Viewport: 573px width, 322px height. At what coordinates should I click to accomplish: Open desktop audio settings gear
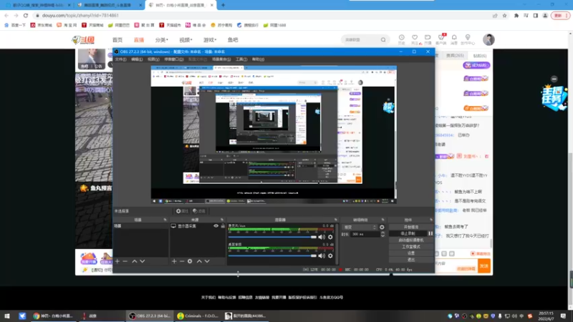coord(330,256)
